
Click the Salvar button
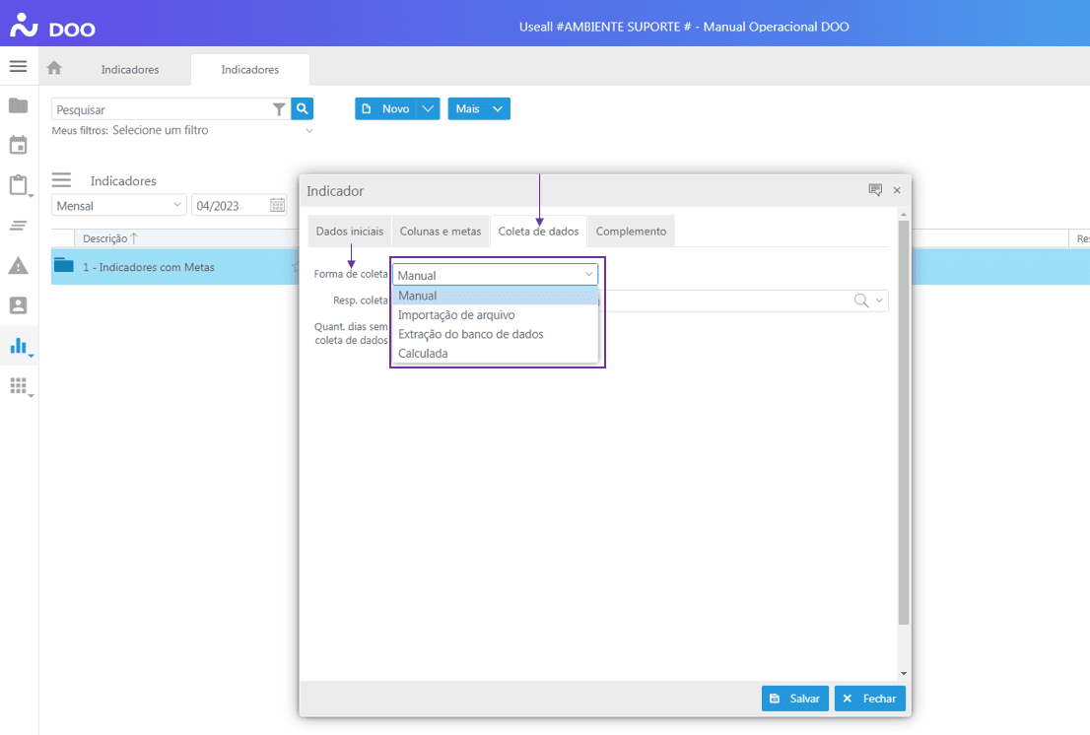point(794,699)
